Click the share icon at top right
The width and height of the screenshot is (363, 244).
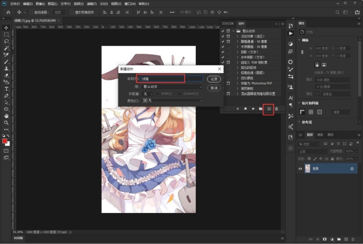tap(357, 12)
